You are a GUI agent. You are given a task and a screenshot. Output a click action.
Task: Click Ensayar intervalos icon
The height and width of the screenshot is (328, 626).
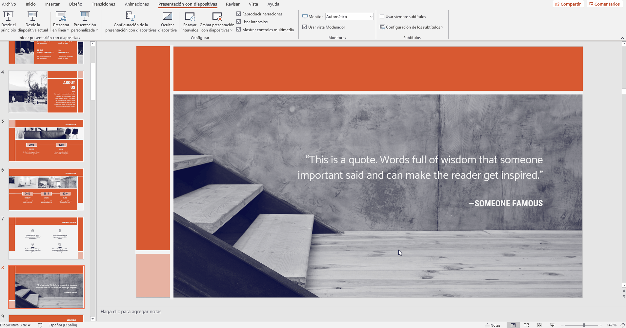coord(190,16)
